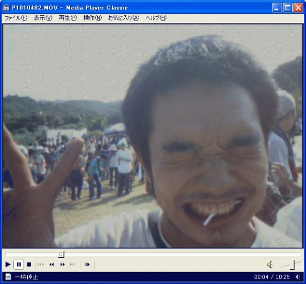Stop the video playback
Screen dimensions: 306x284
click(29, 264)
